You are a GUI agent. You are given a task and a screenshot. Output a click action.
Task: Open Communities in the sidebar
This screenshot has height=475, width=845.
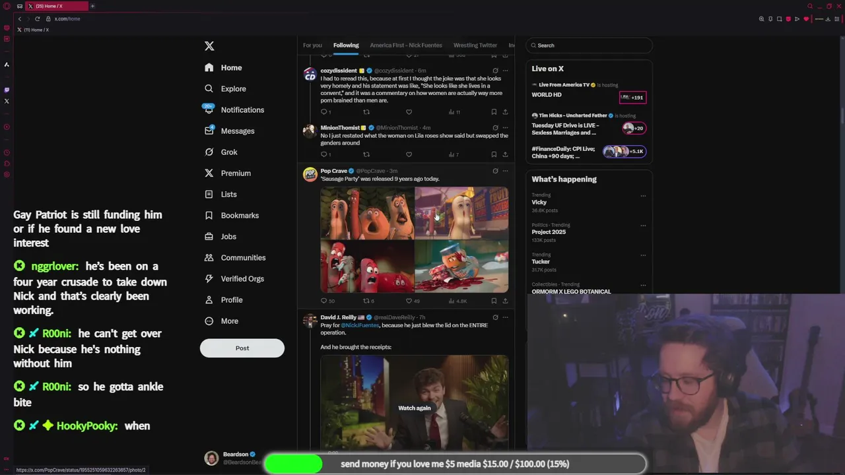(x=234, y=257)
